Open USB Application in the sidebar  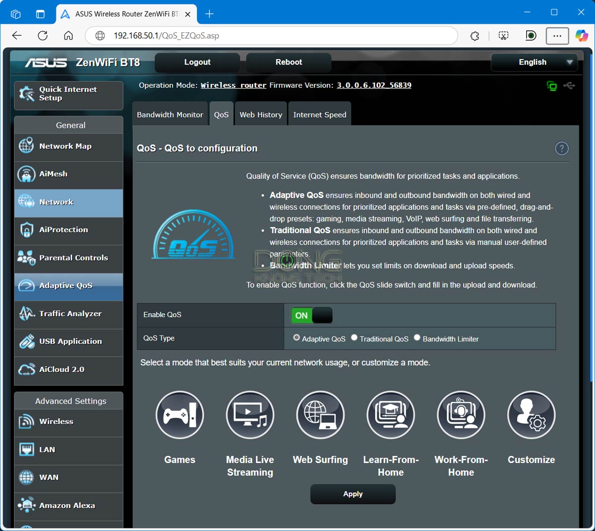tap(68, 342)
